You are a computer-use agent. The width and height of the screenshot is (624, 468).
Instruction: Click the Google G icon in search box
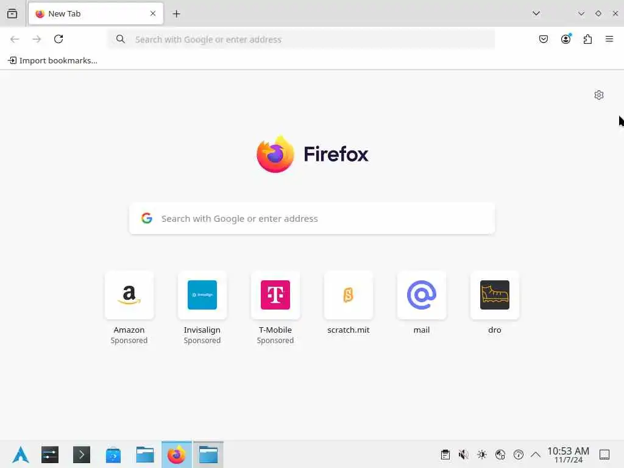coord(147,218)
